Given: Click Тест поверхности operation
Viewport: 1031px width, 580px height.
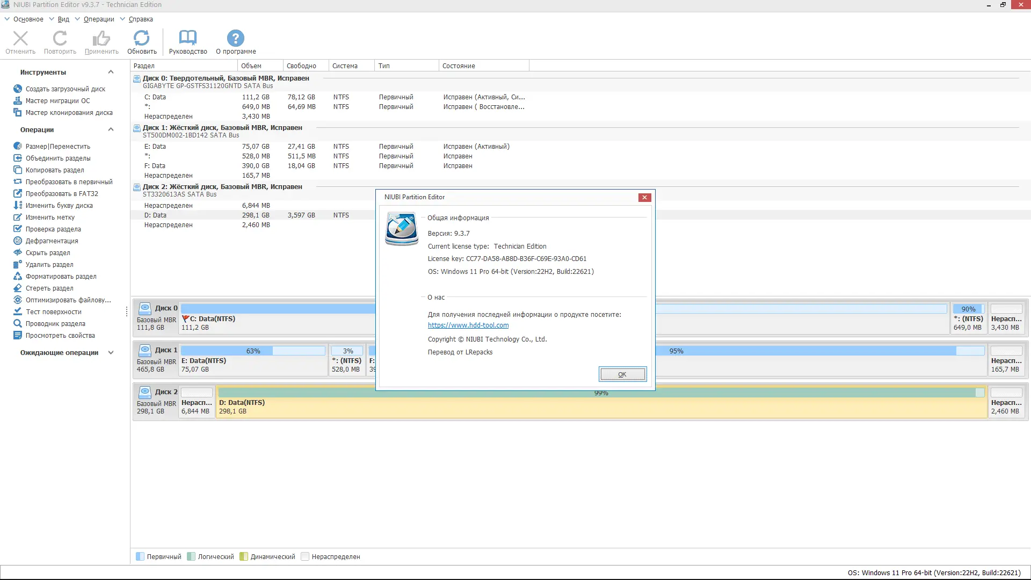Looking at the screenshot, I should 53,312.
